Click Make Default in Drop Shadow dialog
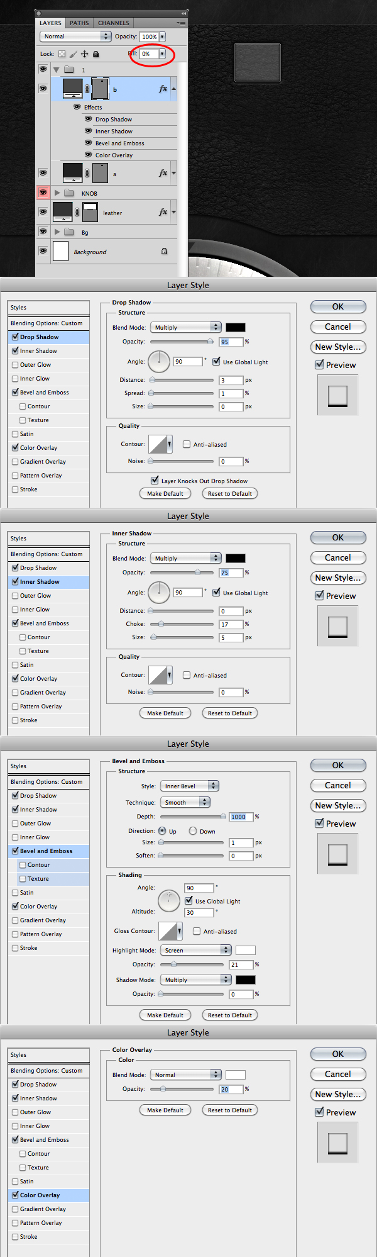The height and width of the screenshot is (1257, 377). pos(165,494)
